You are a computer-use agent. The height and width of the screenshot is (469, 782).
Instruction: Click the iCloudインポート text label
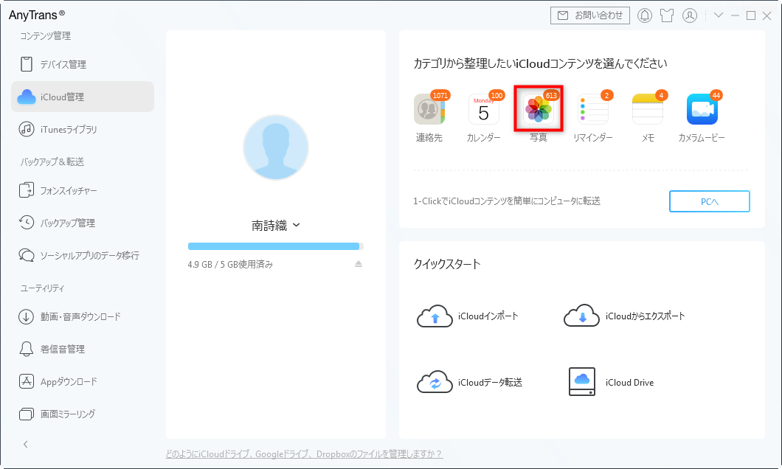pyautogui.click(x=488, y=316)
